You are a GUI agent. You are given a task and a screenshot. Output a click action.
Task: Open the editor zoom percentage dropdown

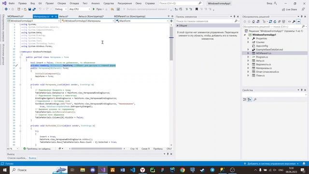pos(13,149)
